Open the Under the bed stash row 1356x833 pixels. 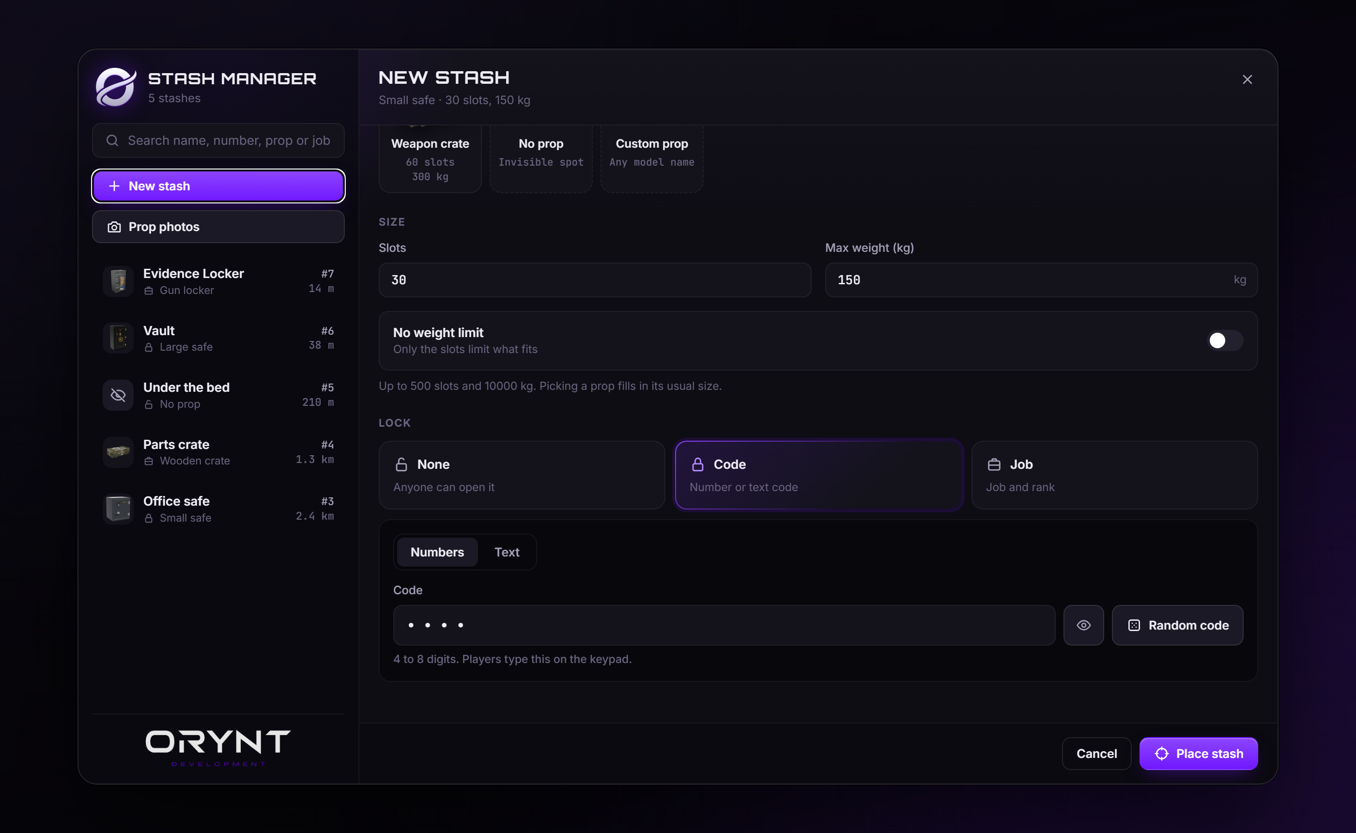(218, 395)
